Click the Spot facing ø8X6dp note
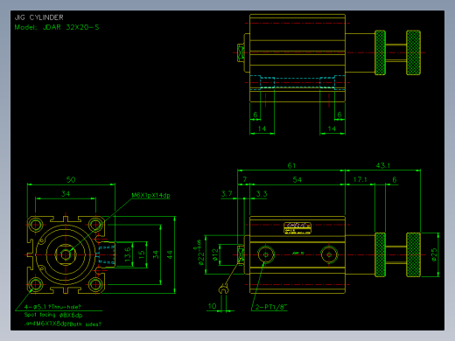Viewport: 455px width, 341px height. click(x=53, y=315)
